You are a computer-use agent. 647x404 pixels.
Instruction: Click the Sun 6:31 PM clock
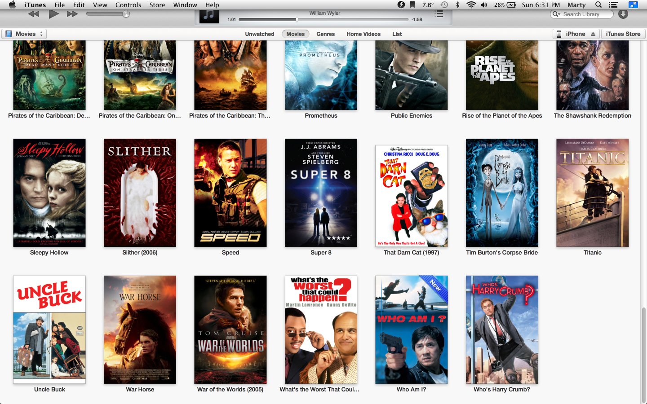tap(541, 5)
